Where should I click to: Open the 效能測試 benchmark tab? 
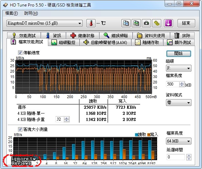[x=24, y=35]
